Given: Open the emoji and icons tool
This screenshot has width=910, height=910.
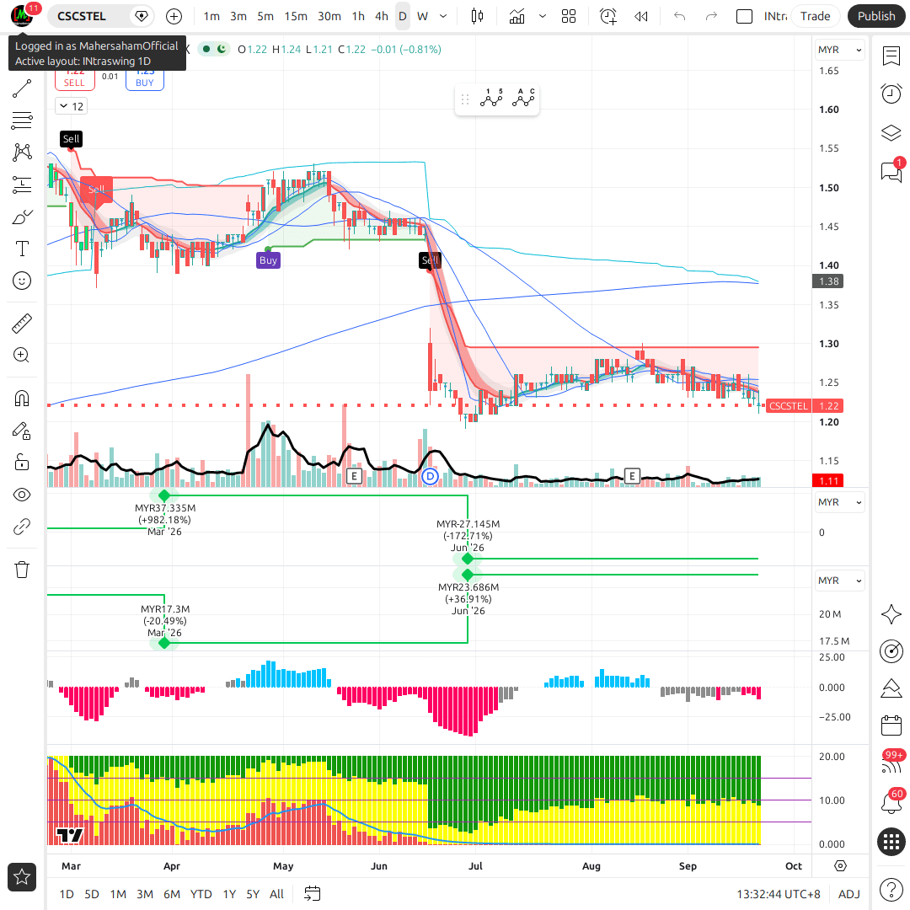Looking at the screenshot, I should pyautogui.click(x=22, y=281).
